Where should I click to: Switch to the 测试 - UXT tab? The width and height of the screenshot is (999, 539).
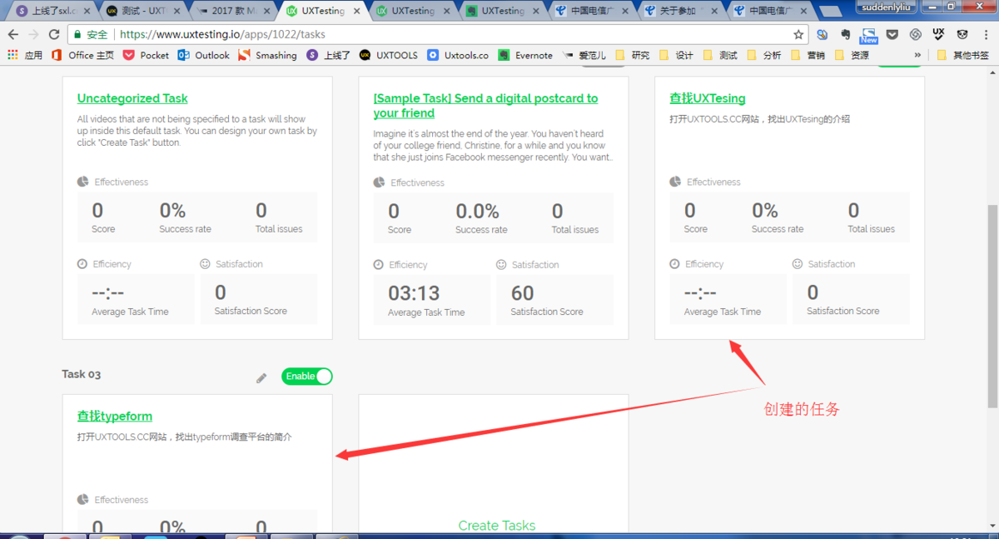142,11
